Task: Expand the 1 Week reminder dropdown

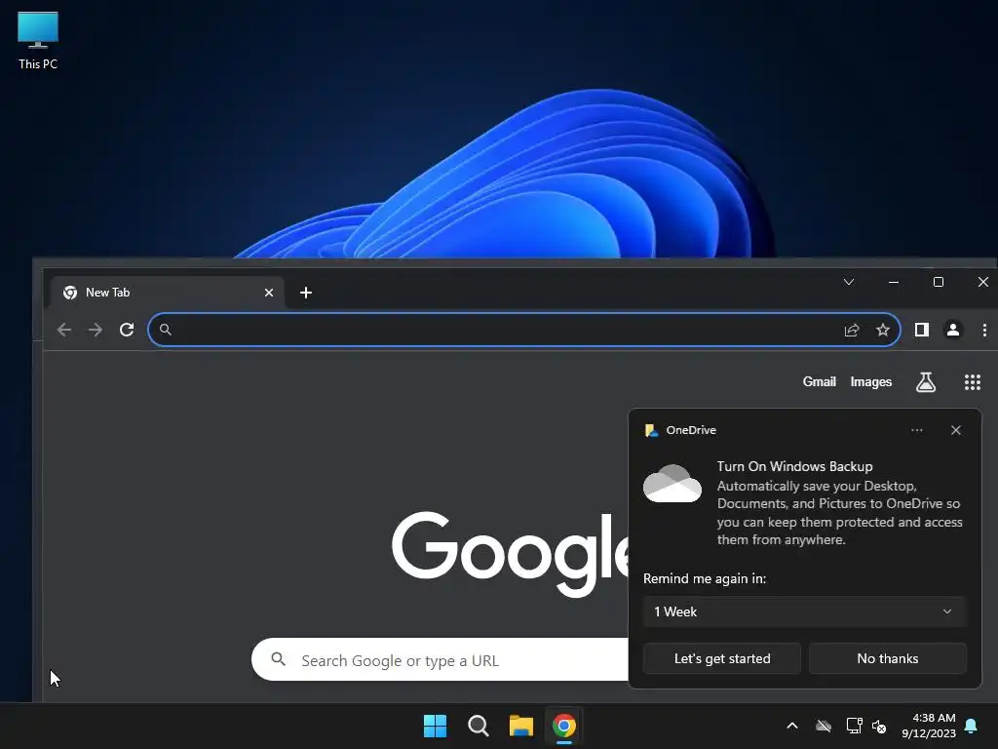Action: click(x=804, y=611)
